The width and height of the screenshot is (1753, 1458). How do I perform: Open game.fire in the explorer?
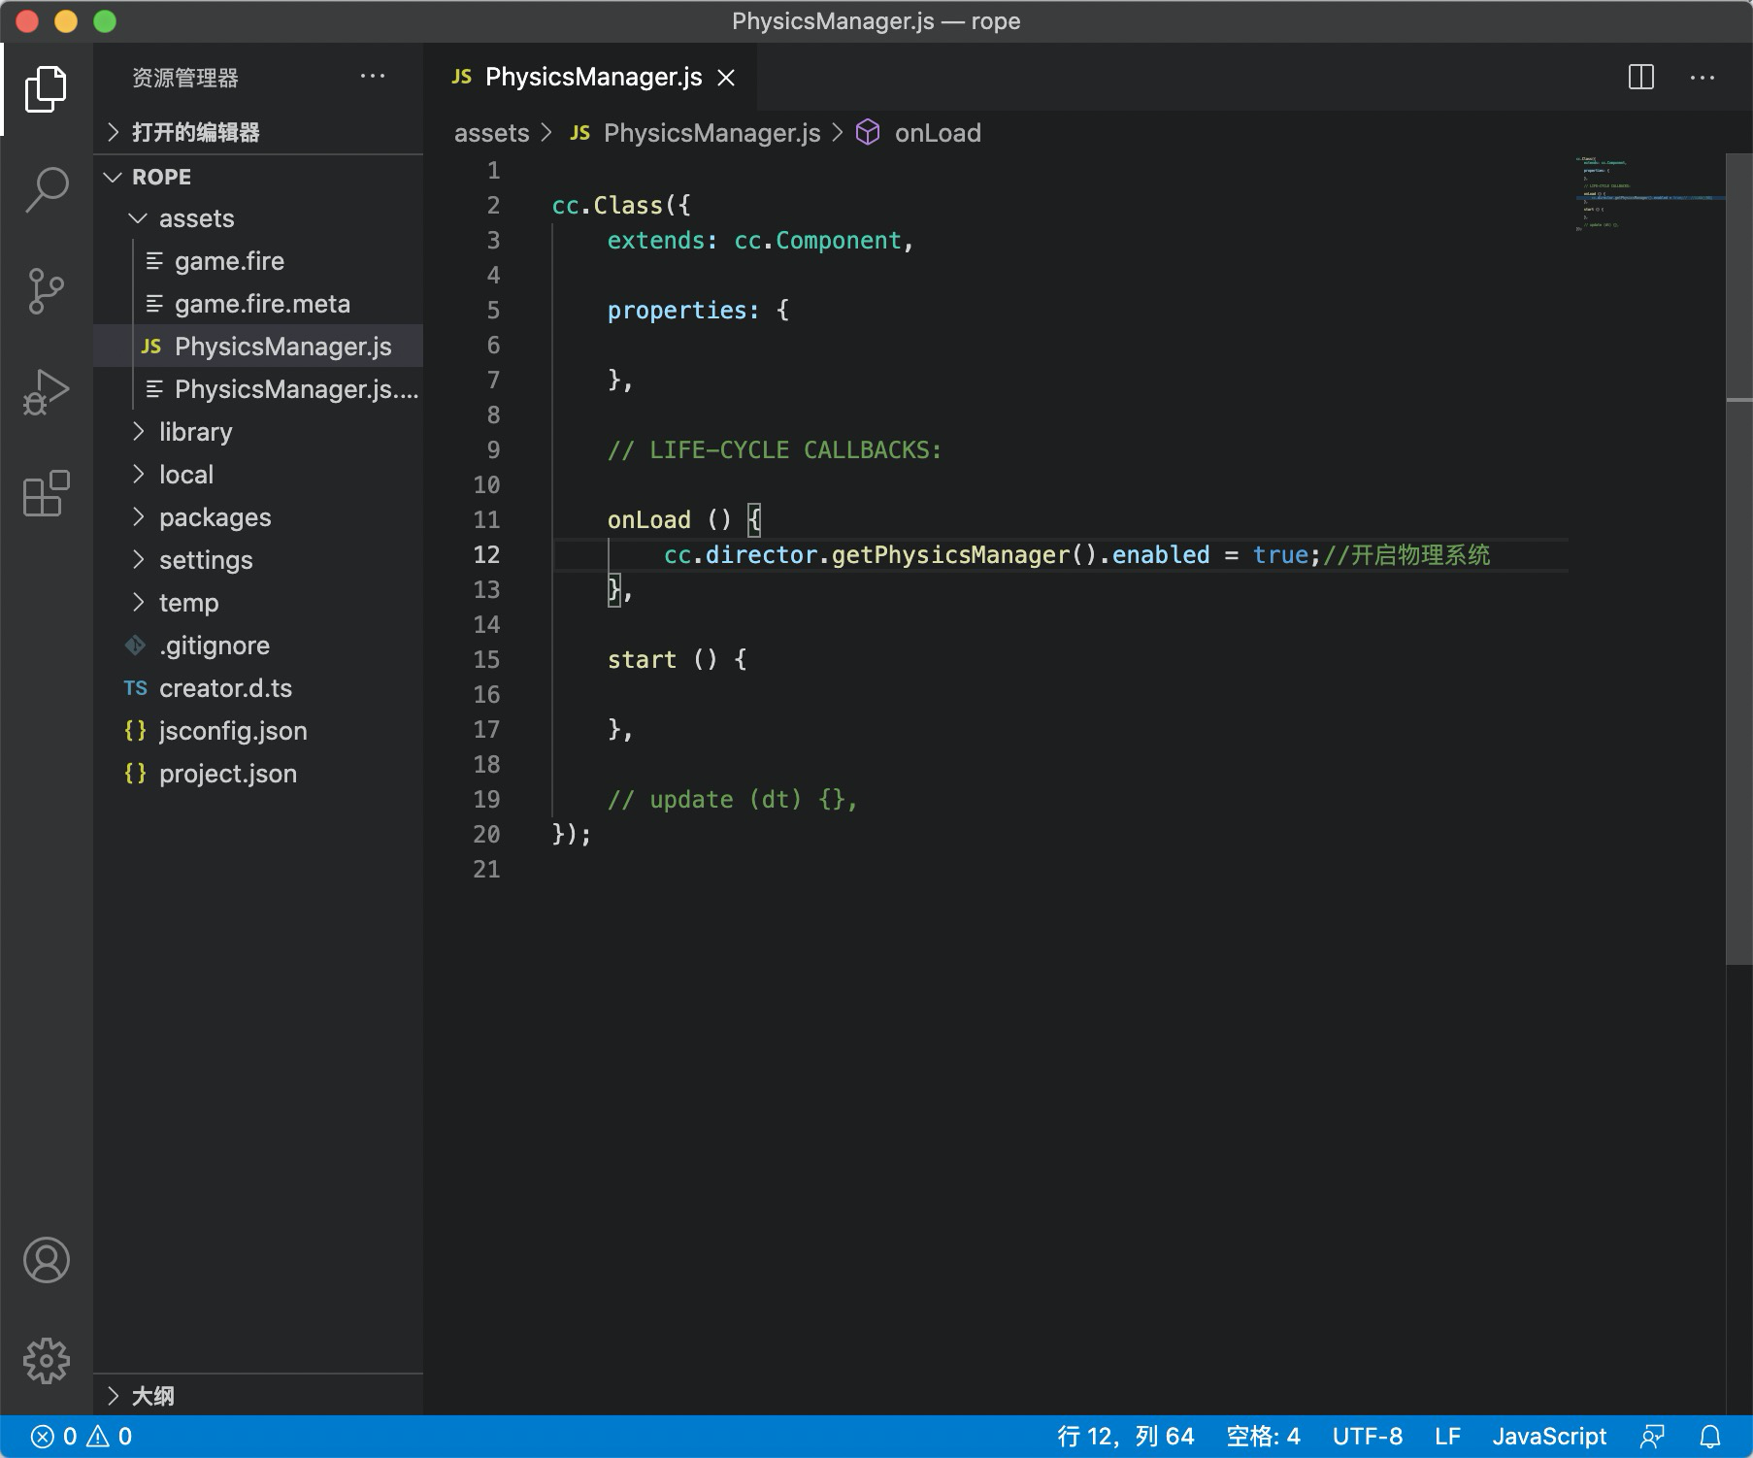pyautogui.click(x=258, y=261)
